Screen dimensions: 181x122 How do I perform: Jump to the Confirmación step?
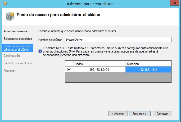(12, 56)
